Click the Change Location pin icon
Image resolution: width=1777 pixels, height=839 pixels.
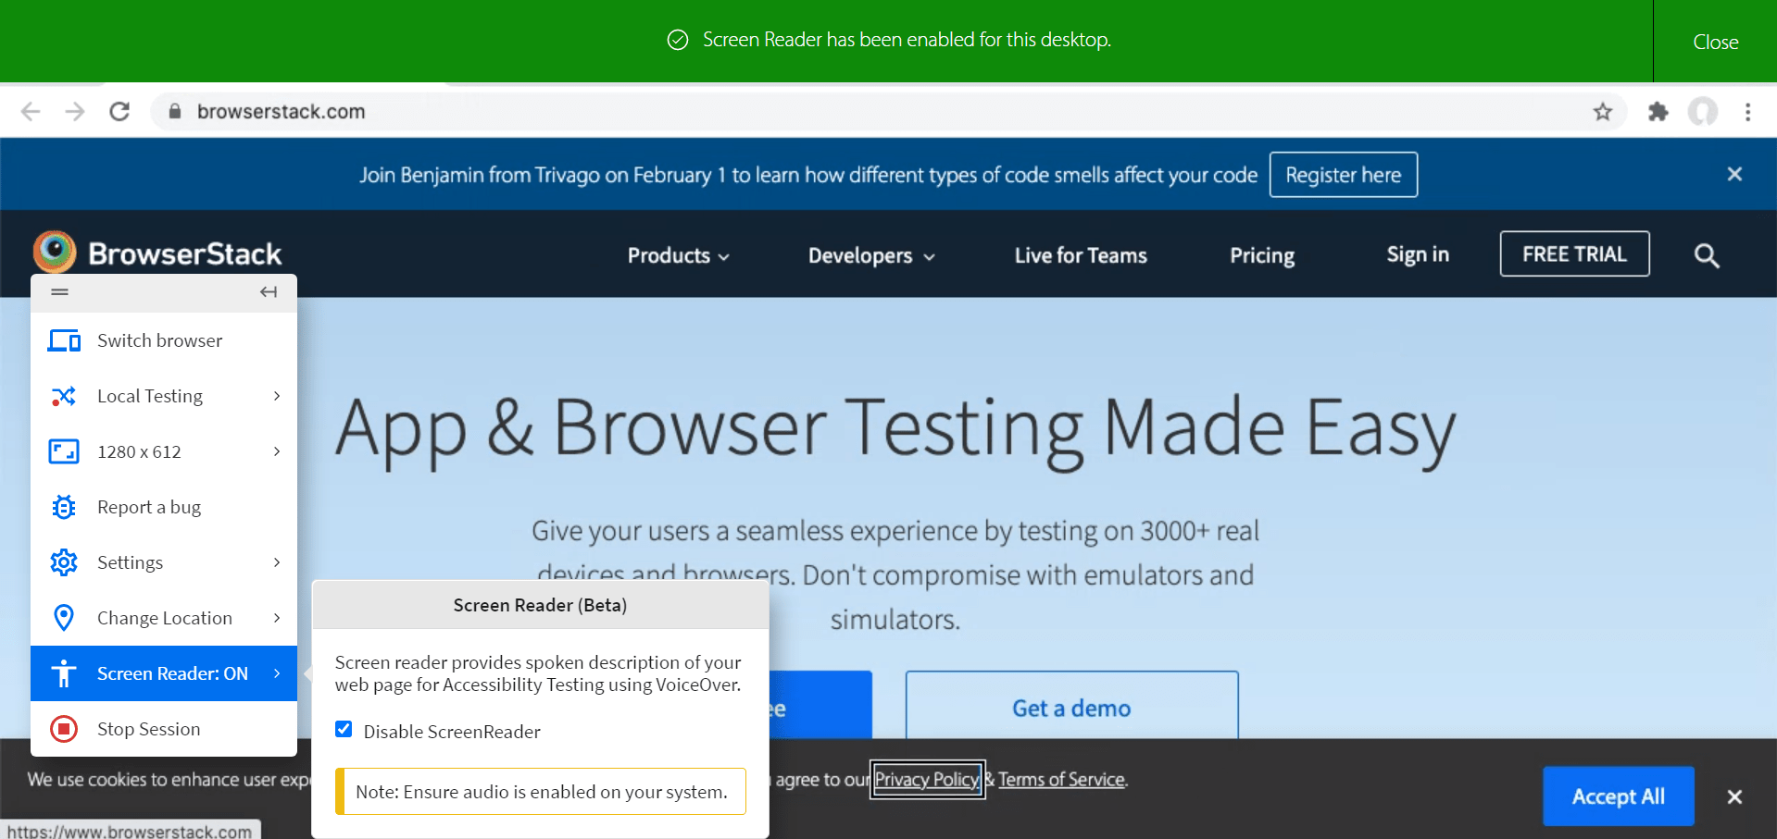[x=63, y=617]
